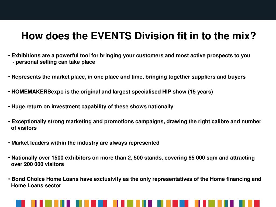Click the bullet 'Exhibitions are a powerful tool'
Viewport: 276px width, 207px height.
[129, 56]
